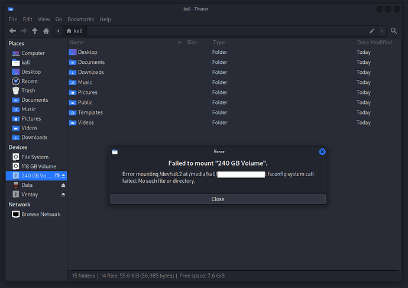
Task: Select the kali path bar button
Action: (75, 31)
